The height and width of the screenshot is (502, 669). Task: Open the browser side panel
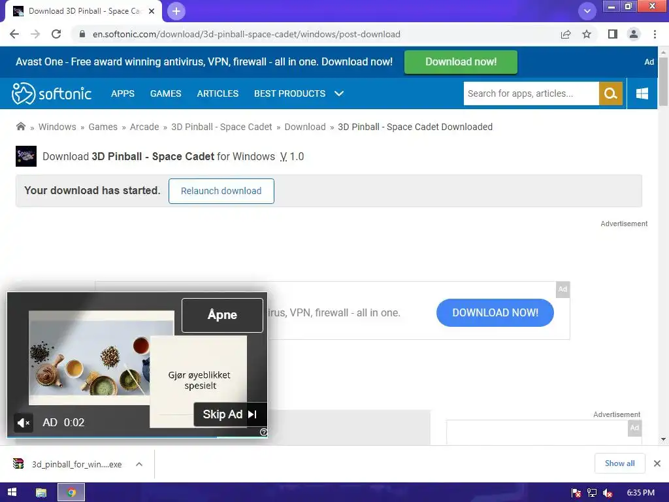613,34
